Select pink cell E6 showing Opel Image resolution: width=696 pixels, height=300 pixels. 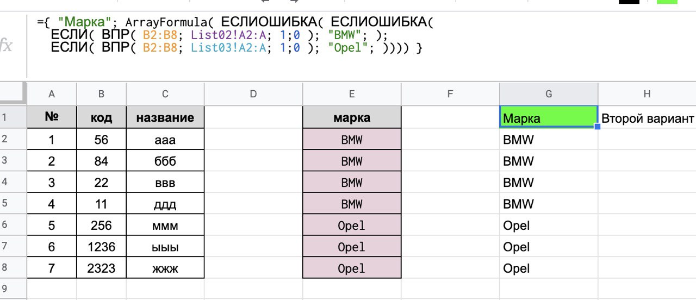click(352, 225)
